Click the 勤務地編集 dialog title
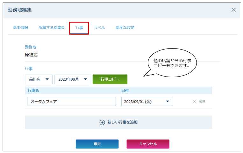Viewport: 243px width, 153px height. tap(19, 10)
